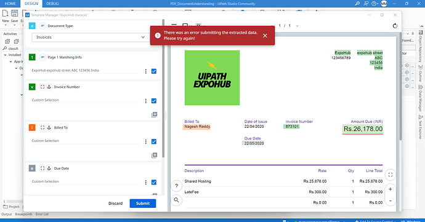Open three-dot menu for Billed To
Screen dimensions: 425x222
(146, 141)
